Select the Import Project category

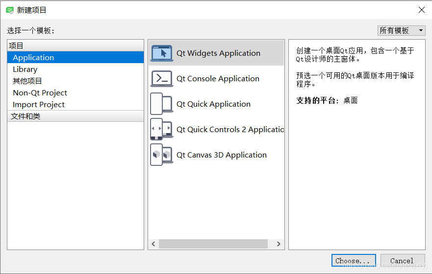(76, 105)
